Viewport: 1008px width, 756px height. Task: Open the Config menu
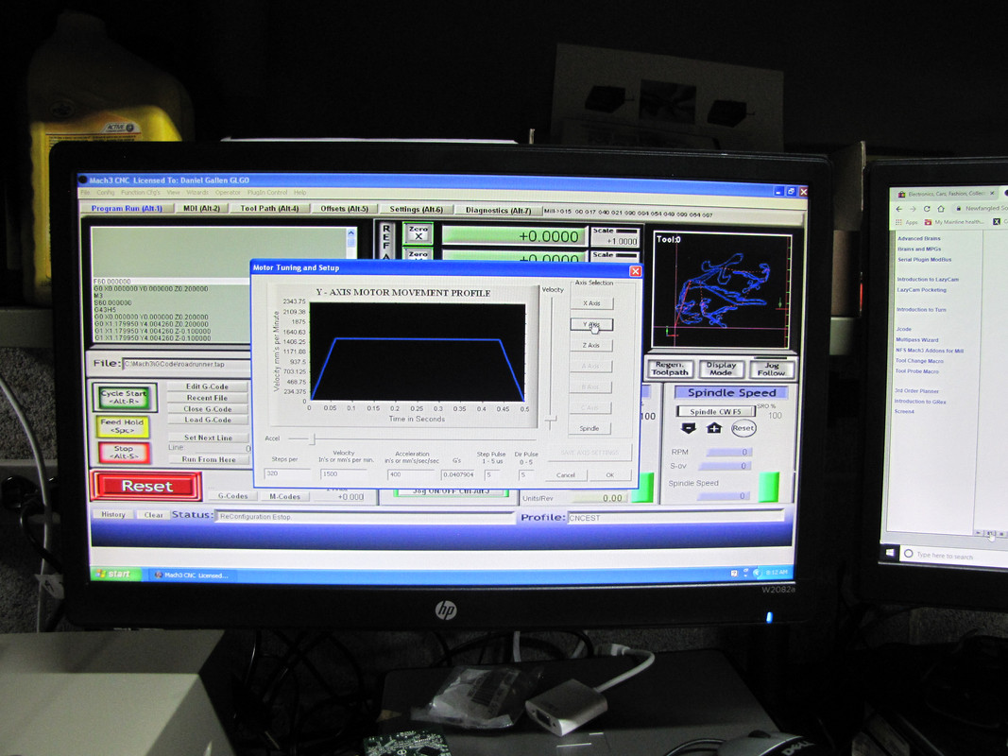(106, 192)
